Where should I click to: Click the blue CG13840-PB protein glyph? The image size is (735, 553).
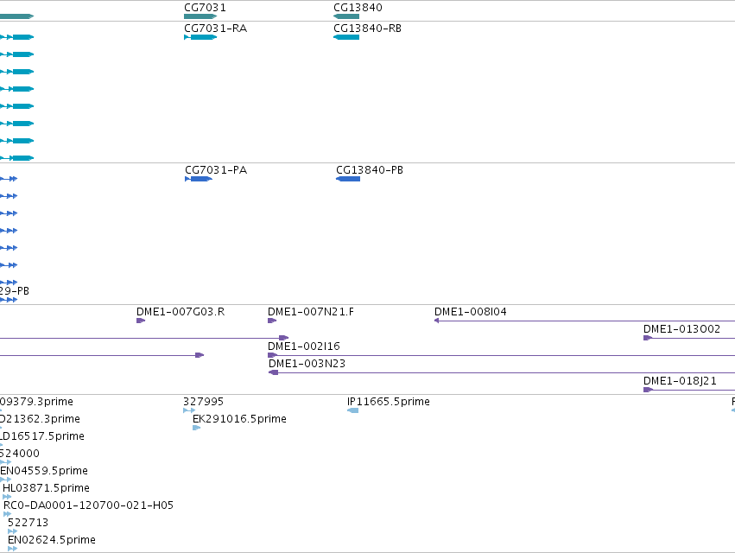click(x=348, y=179)
